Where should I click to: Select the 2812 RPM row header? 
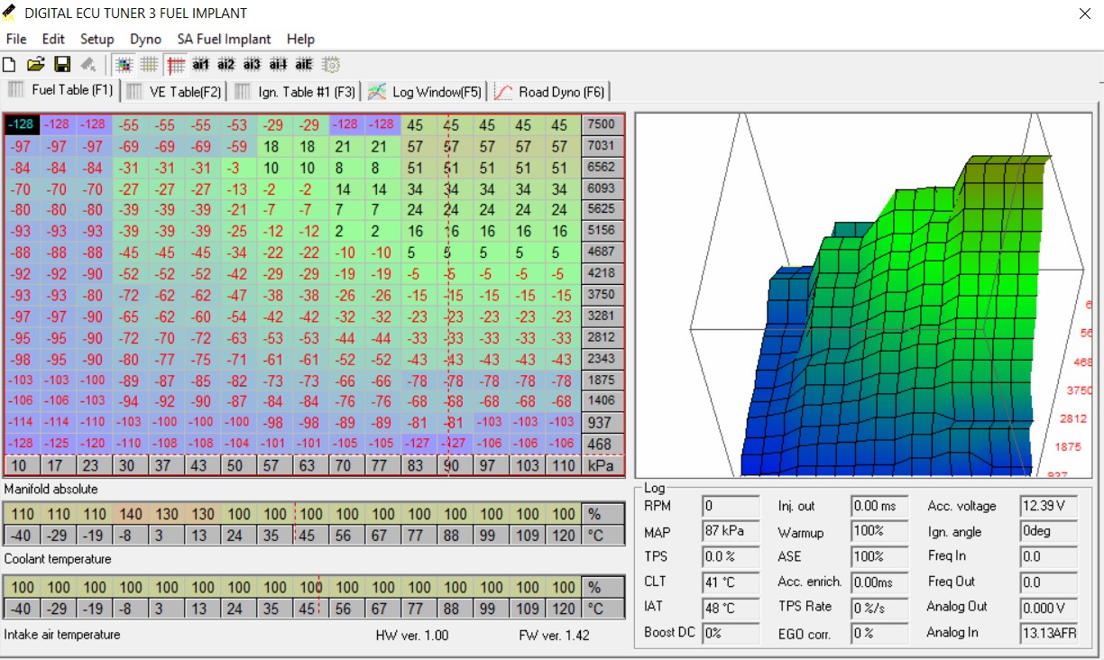(x=602, y=337)
